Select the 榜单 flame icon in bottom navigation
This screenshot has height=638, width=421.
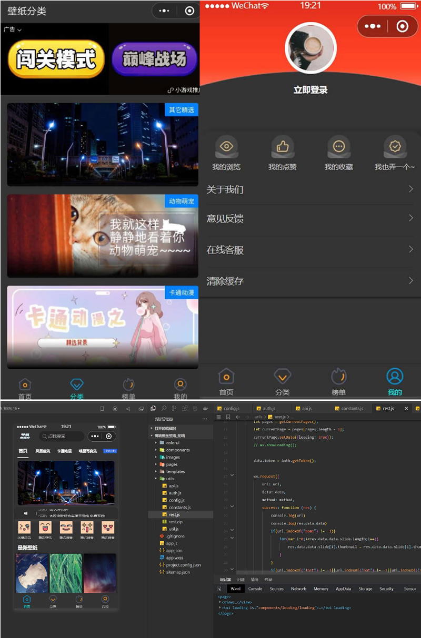point(339,376)
